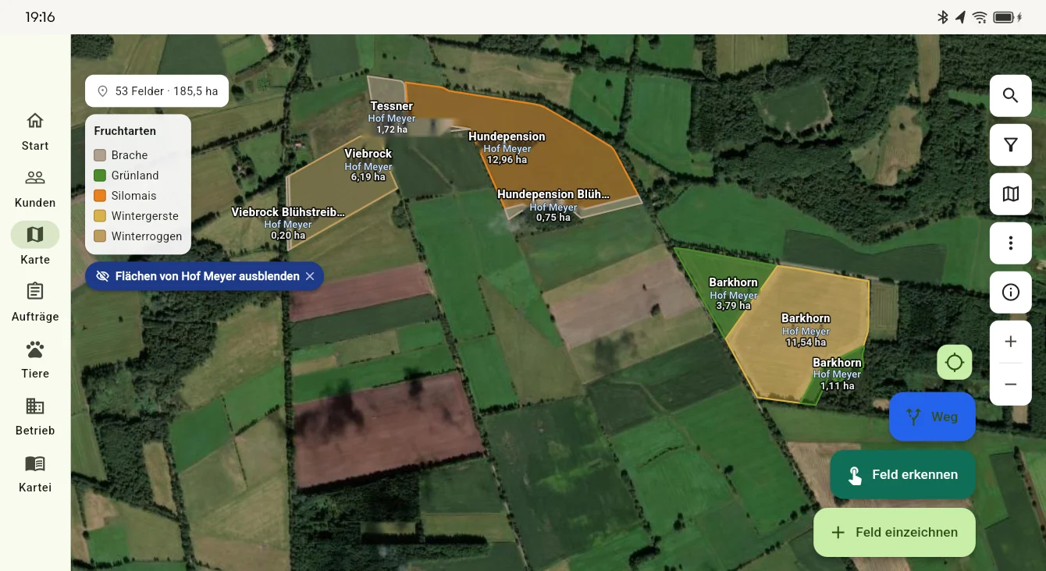Viewport: 1046px width, 571px height.
Task: Select the Viebrock 6,19 ha field
Action: [x=368, y=165]
